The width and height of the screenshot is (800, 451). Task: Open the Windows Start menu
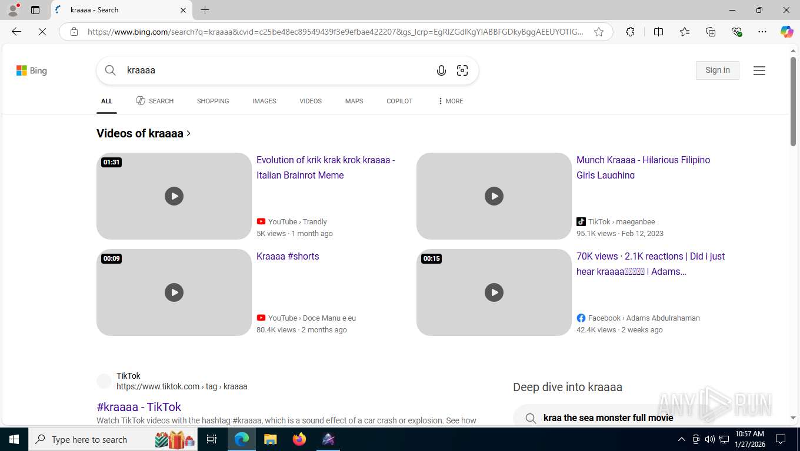[14, 439]
